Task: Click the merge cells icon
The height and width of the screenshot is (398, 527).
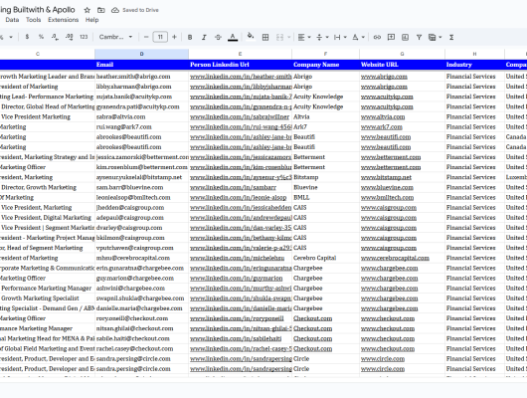Action: click(279, 37)
